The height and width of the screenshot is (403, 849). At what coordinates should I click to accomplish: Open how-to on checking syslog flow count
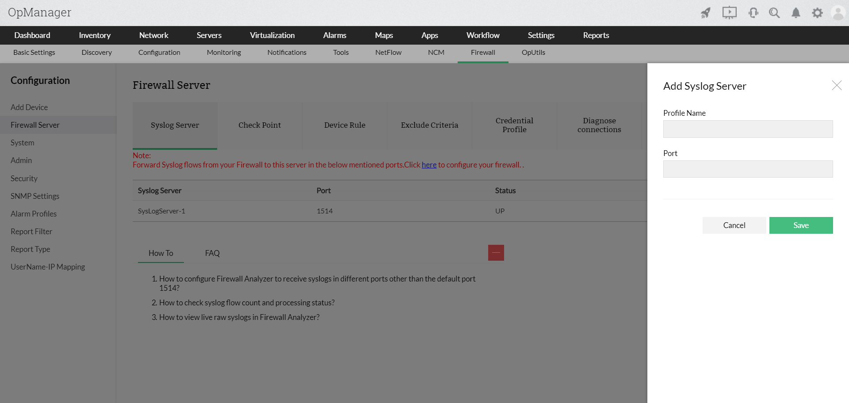(247, 303)
